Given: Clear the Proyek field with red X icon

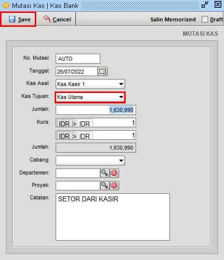Looking at the screenshot, I should coord(114,185).
